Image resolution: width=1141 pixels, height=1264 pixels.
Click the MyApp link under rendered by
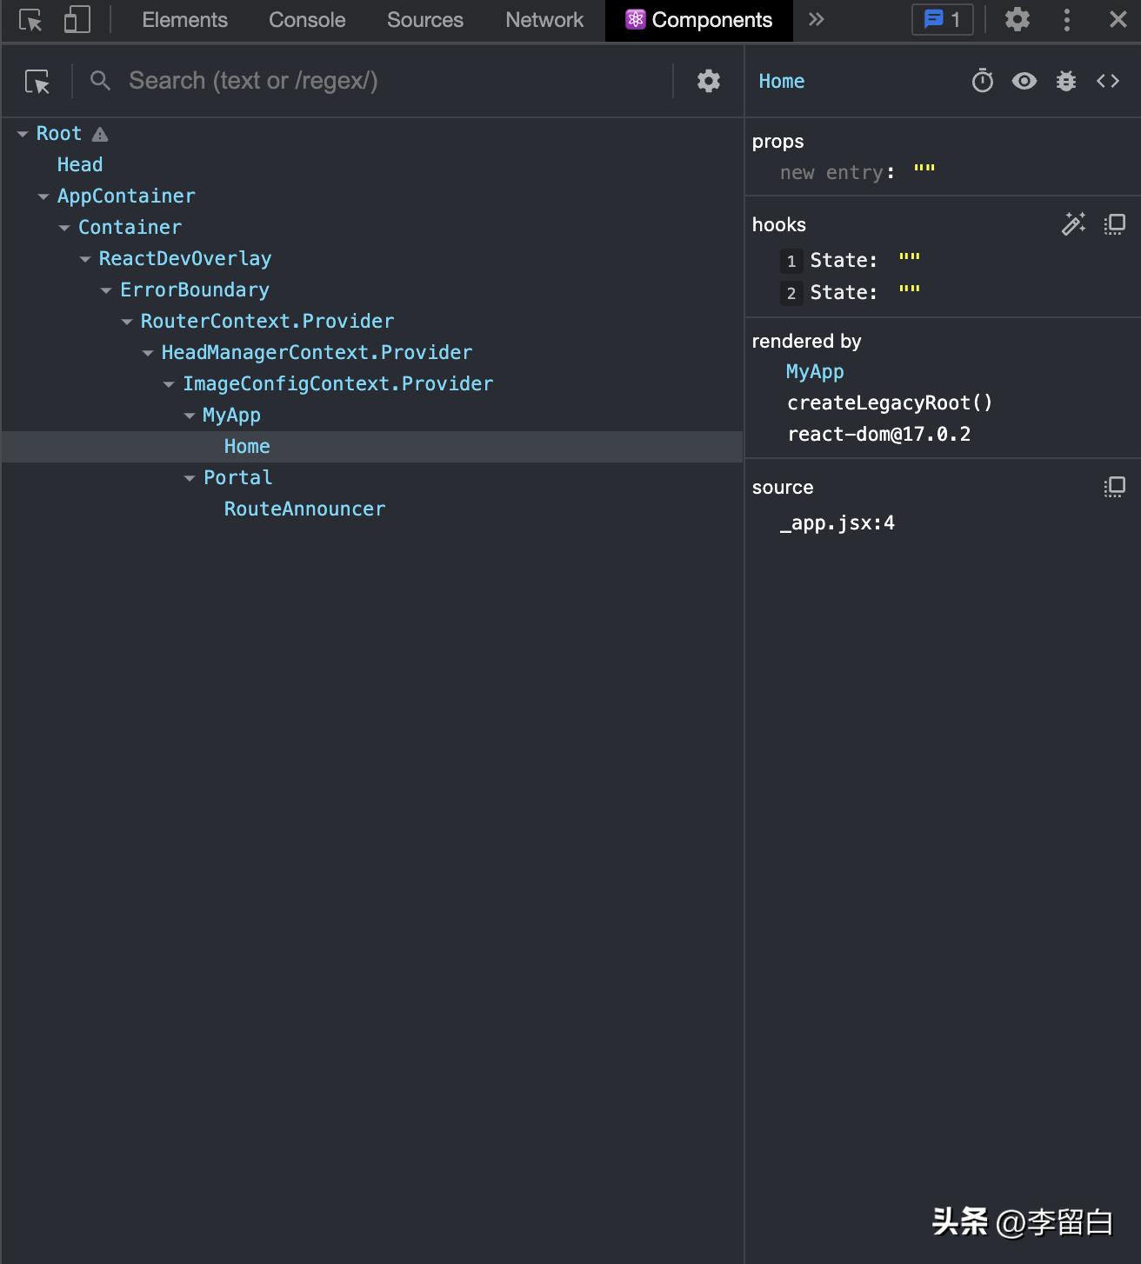pos(815,371)
